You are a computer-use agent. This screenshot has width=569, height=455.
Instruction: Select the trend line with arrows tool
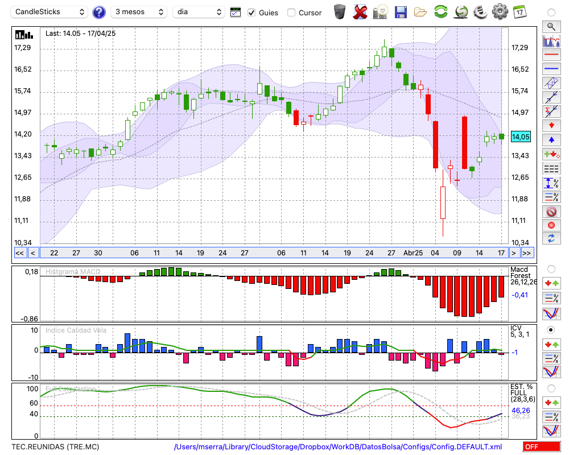[x=551, y=97]
